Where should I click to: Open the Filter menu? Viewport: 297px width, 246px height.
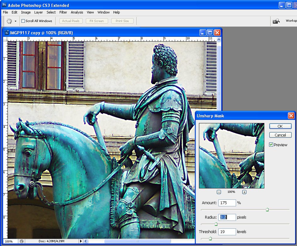63,12
